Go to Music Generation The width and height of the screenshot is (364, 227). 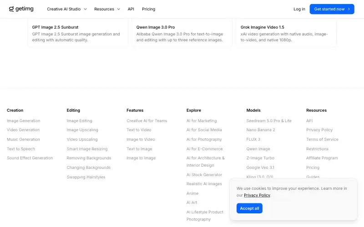pyautogui.click(x=23, y=139)
